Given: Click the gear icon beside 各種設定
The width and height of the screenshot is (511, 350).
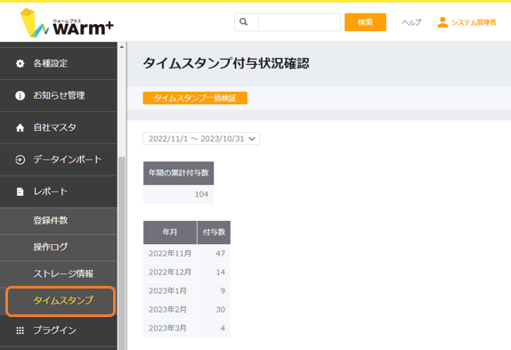Looking at the screenshot, I should [20, 63].
